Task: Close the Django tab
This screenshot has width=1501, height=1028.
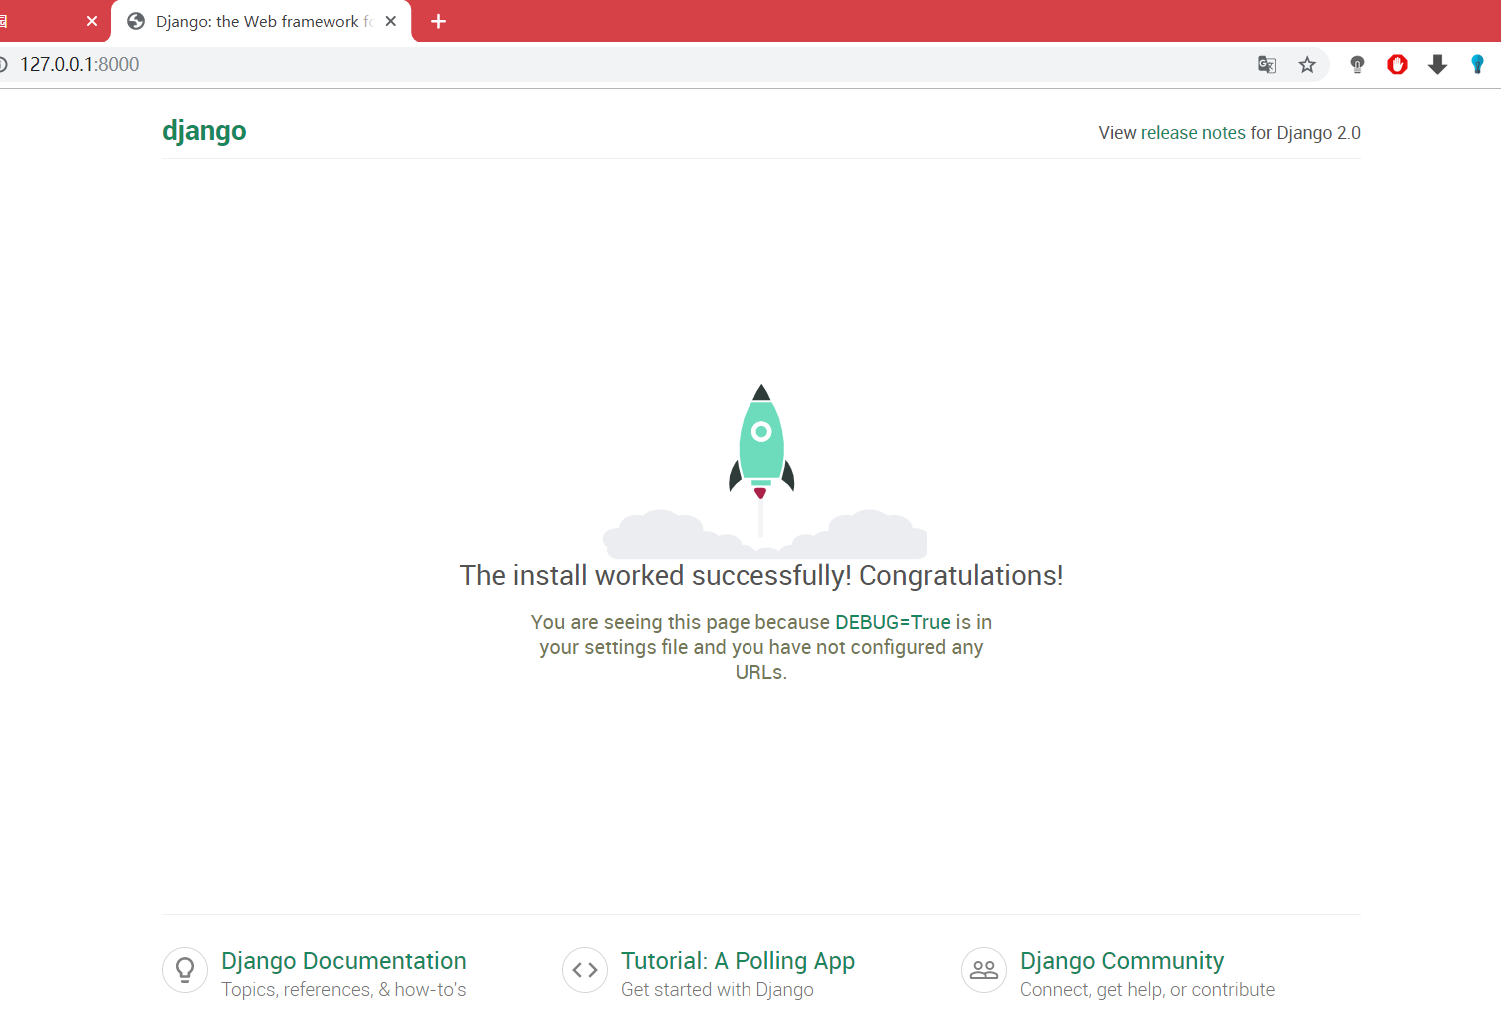Action: coord(391,21)
